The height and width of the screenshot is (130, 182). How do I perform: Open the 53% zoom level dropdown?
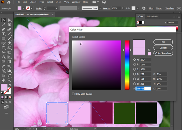click(x=25, y=129)
